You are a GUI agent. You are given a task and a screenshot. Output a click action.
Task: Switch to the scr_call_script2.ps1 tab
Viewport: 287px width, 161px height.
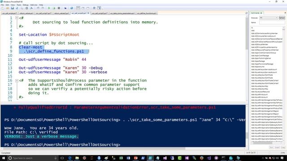(100, 13)
